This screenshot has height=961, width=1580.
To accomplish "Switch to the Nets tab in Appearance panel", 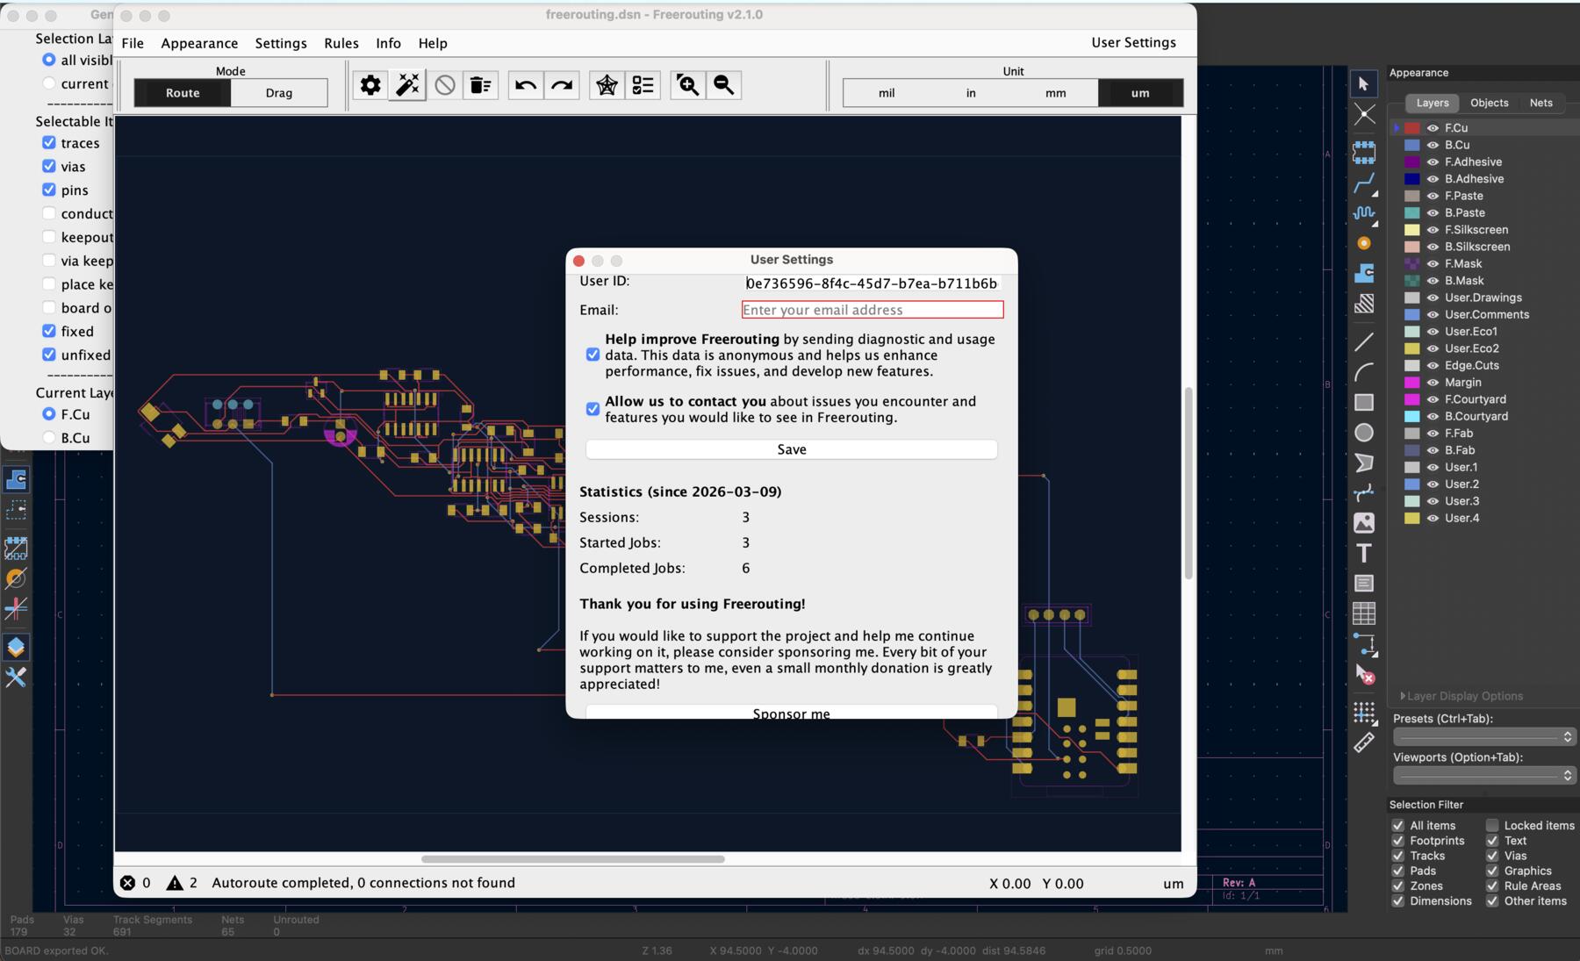I will click(x=1540, y=103).
